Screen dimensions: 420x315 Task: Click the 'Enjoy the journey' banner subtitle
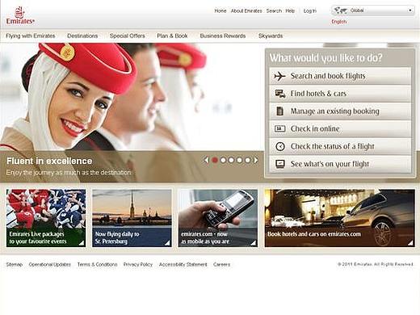[69, 173]
